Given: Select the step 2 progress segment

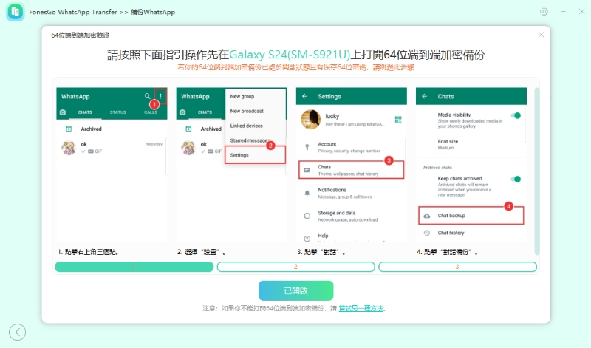Looking at the screenshot, I should tap(295, 266).
